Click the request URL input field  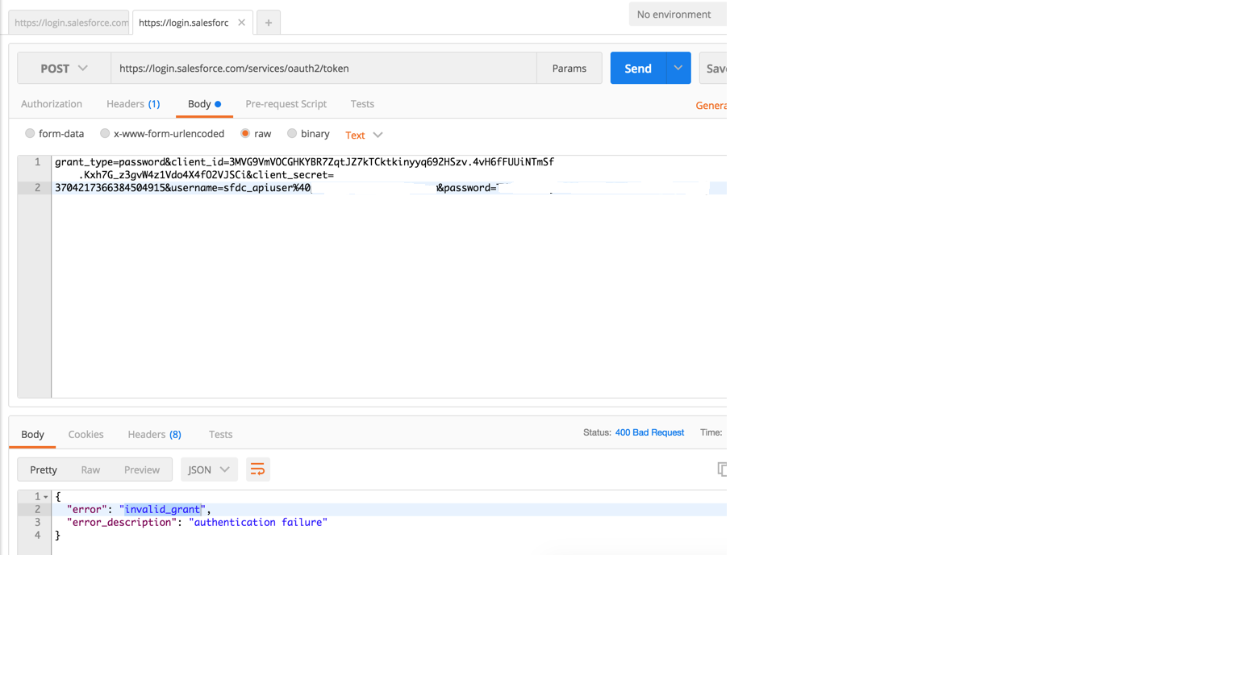click(323, 69)
